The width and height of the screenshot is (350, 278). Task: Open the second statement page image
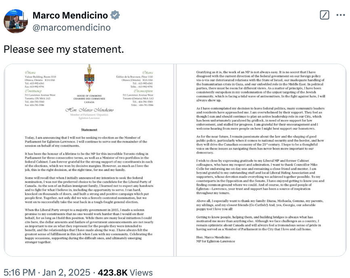[261, 160]
